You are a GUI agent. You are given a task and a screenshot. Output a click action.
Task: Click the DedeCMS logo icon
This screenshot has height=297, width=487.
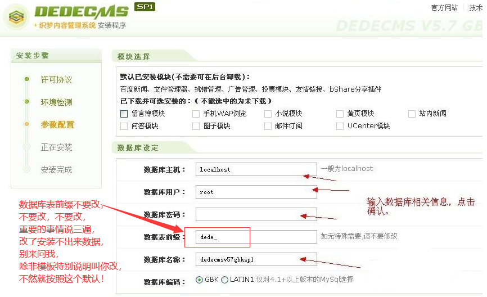(x=16, y=17)
